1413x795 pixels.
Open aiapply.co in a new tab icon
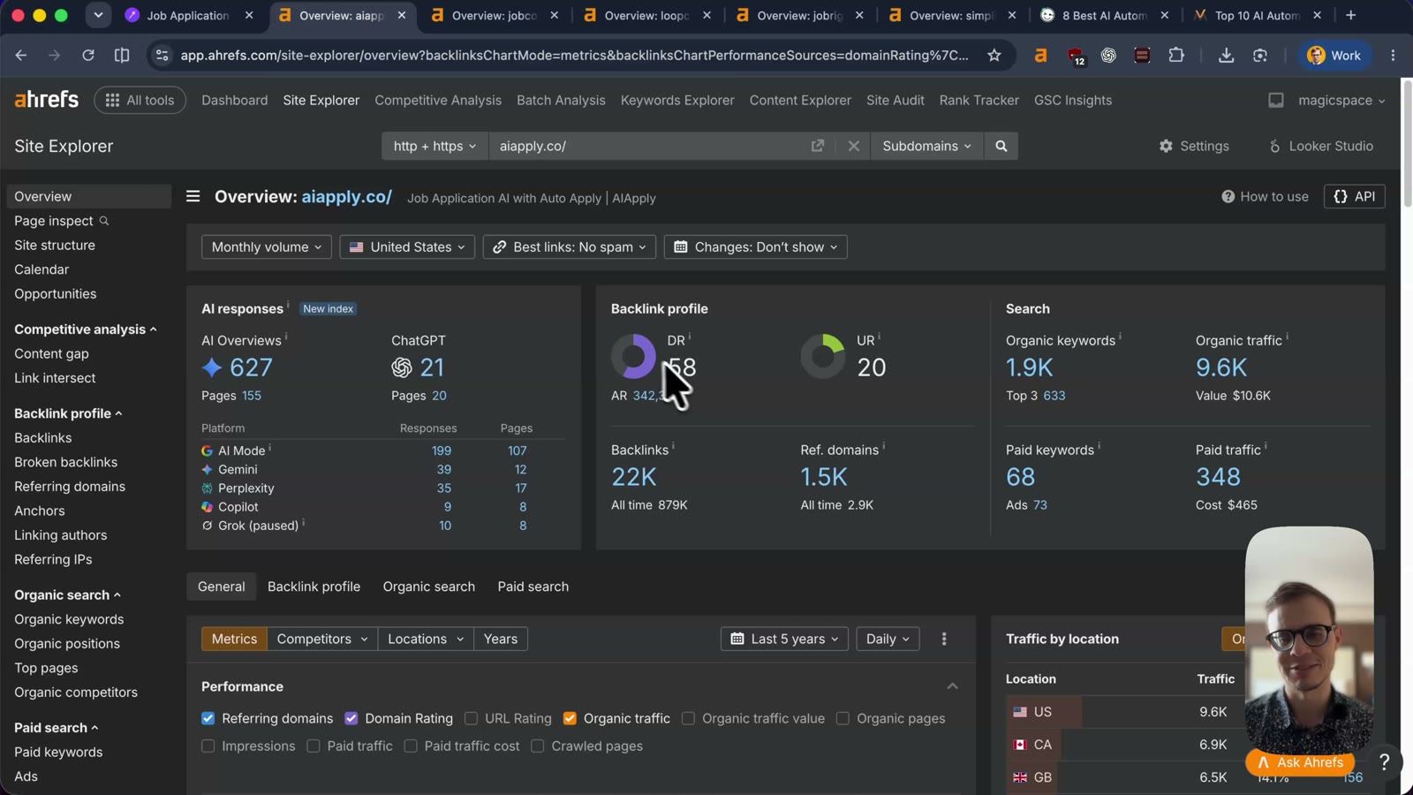(818, 146)
